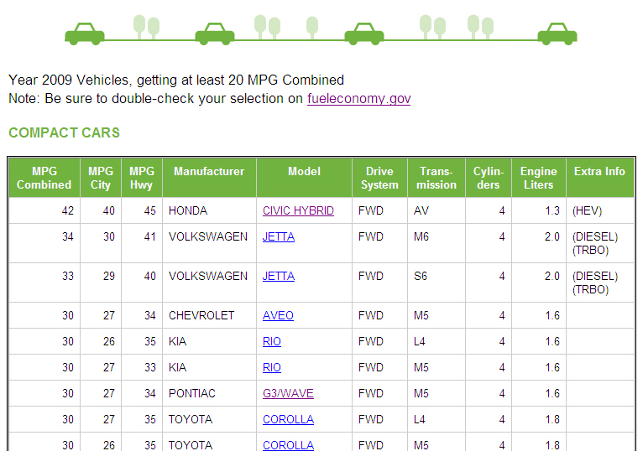Open the RIO link with L4 transmission
Viewport: 643px width, 451px height.
pos(272,341)
